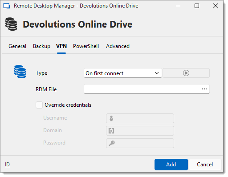228x177 pixels.
Task: Switch to the Advanced tab
Action: click(118, 46)
